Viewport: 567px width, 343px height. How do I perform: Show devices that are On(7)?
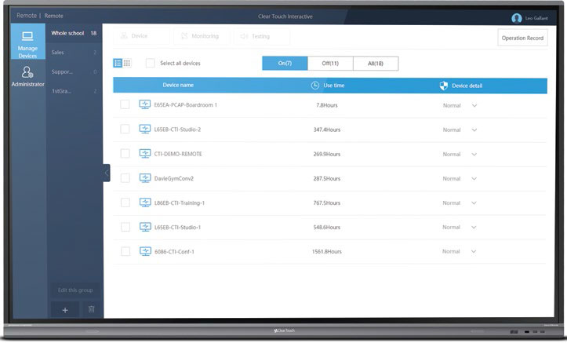tap(285, 64)
